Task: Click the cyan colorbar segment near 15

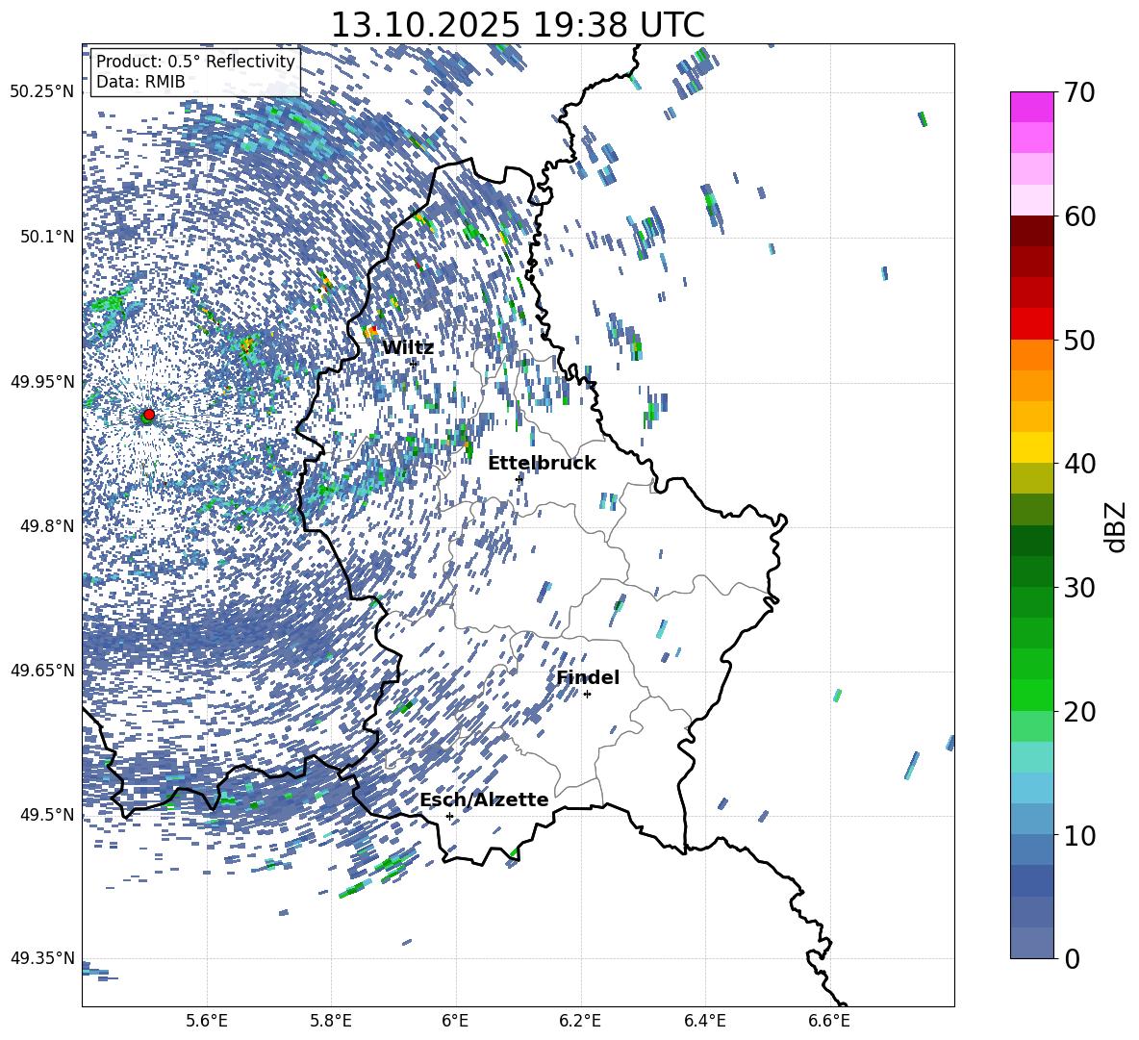Action: [x=1031, y=757]
